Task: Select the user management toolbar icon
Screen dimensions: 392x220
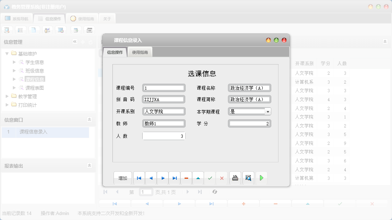Action: [x=47, y=30]
